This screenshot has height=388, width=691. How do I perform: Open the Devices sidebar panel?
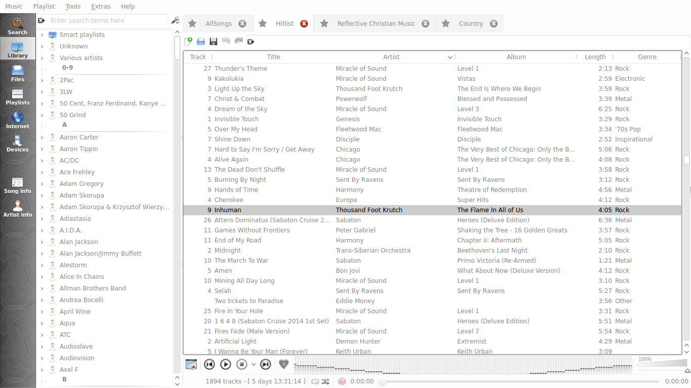18,143
